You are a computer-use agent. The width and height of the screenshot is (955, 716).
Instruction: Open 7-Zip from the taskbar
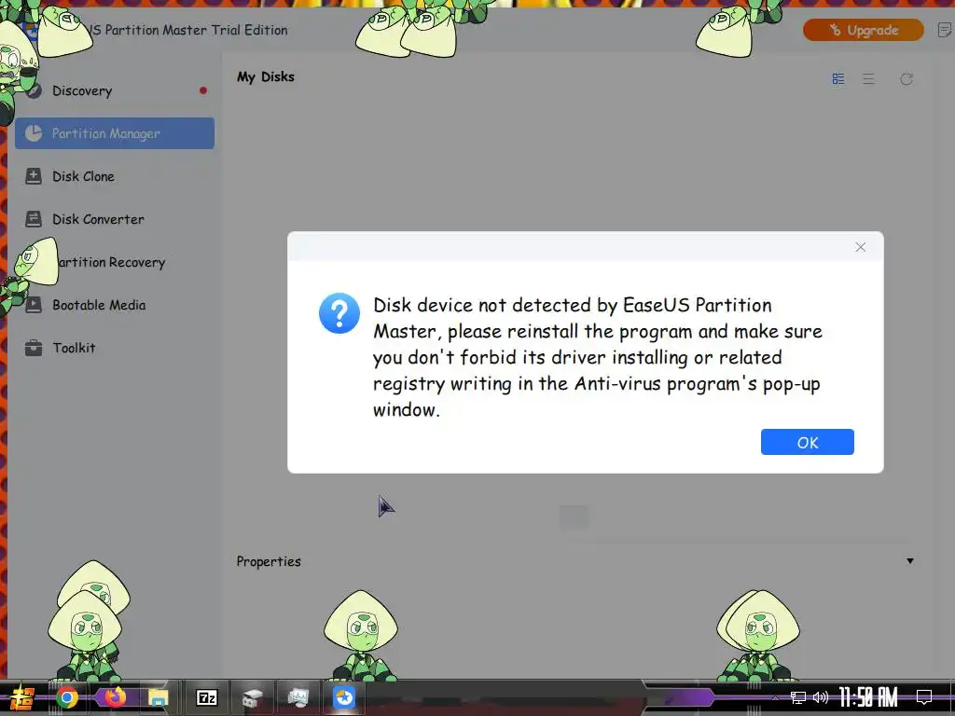coord(206,697)
